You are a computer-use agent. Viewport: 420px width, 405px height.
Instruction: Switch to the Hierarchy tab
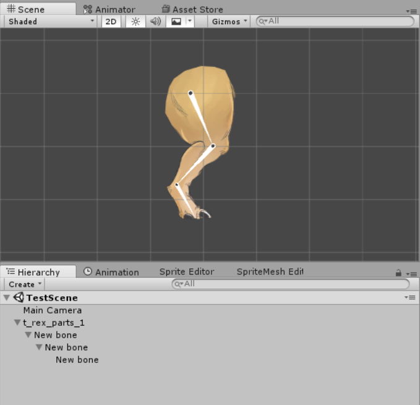[x=38, y=271]
